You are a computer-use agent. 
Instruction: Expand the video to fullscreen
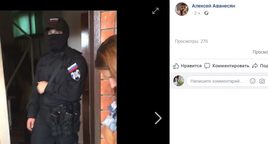[155, 11]
